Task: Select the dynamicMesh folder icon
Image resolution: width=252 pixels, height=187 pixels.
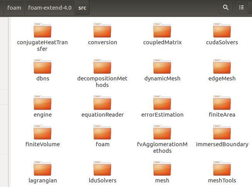Action: 162,67
